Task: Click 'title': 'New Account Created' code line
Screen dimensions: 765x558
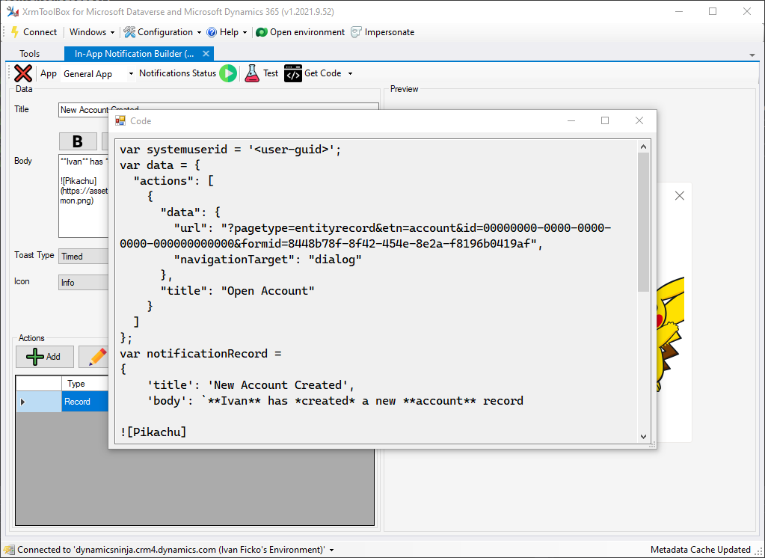Action: click(251, 385)
